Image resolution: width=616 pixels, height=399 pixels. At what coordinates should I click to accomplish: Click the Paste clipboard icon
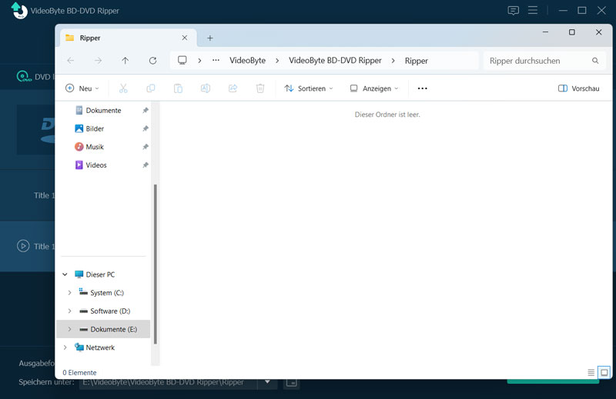(x=178, y=88)
